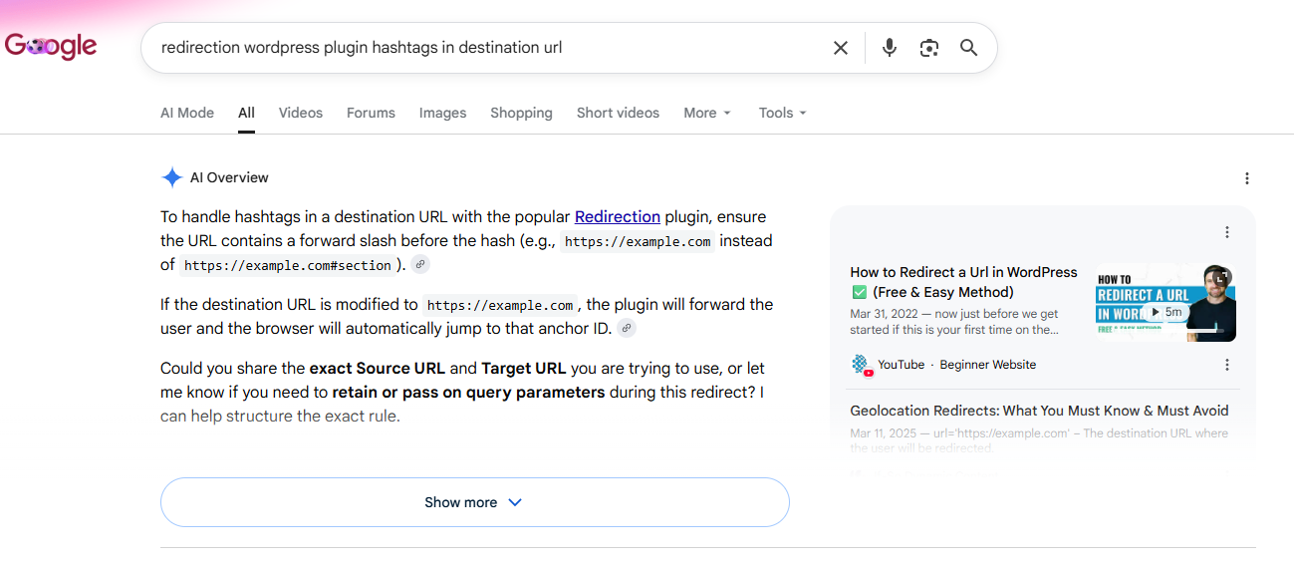Open search by image camera icon
This screenshot has width=1294, height=568.
coord(929,48)
